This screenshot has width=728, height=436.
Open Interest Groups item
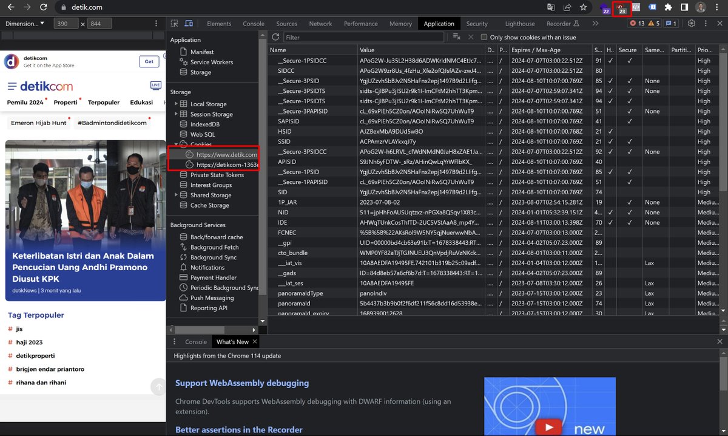pyautogui.click(x=211, y=185)
